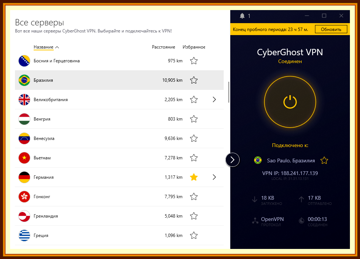The width and height of the screenshot is (360, 259).
Task: Click Sao Paulo, Бразилия location text
Action: point(291,160)
